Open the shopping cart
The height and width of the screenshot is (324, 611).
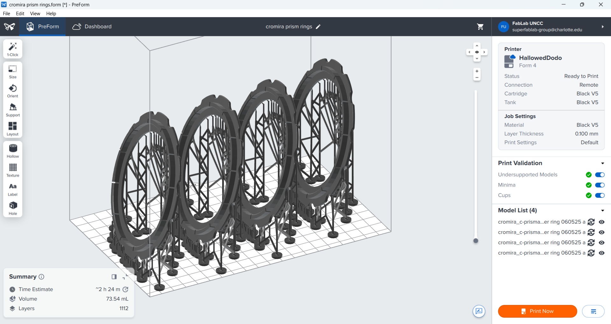pyautogui.click(x=480, y=27)
